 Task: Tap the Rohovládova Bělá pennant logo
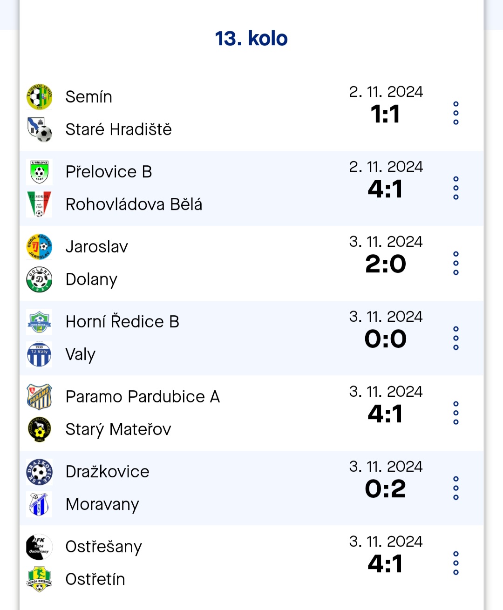[39, 204]
